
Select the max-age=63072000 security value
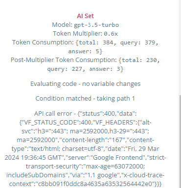[115, 166]
